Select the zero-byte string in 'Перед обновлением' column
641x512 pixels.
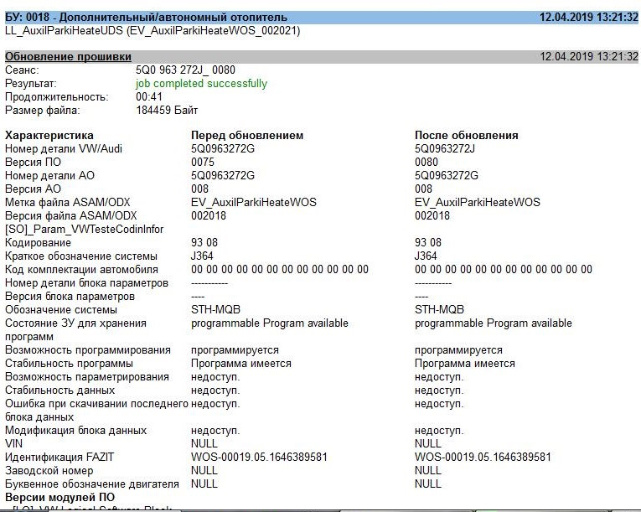click(x=280, y=270)
